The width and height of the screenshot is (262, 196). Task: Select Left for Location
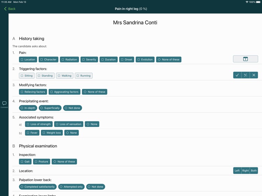237,171
